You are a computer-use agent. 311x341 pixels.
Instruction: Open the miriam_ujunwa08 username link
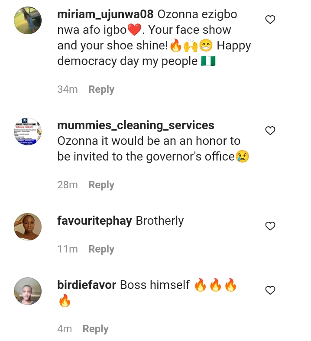tap(105, 14)
